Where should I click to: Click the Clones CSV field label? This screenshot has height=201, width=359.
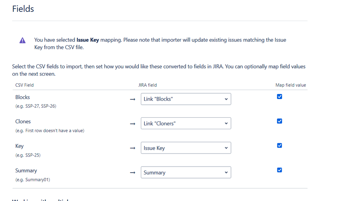click(x=23, y=121)
